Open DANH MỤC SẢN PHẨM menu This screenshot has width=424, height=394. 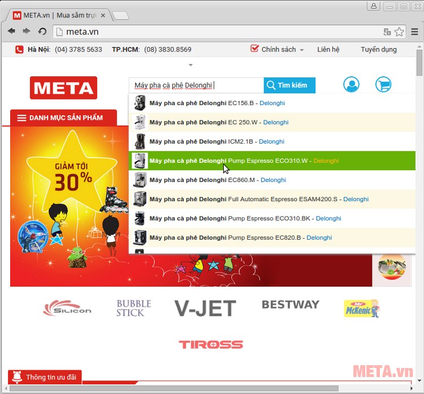[63, 118]
